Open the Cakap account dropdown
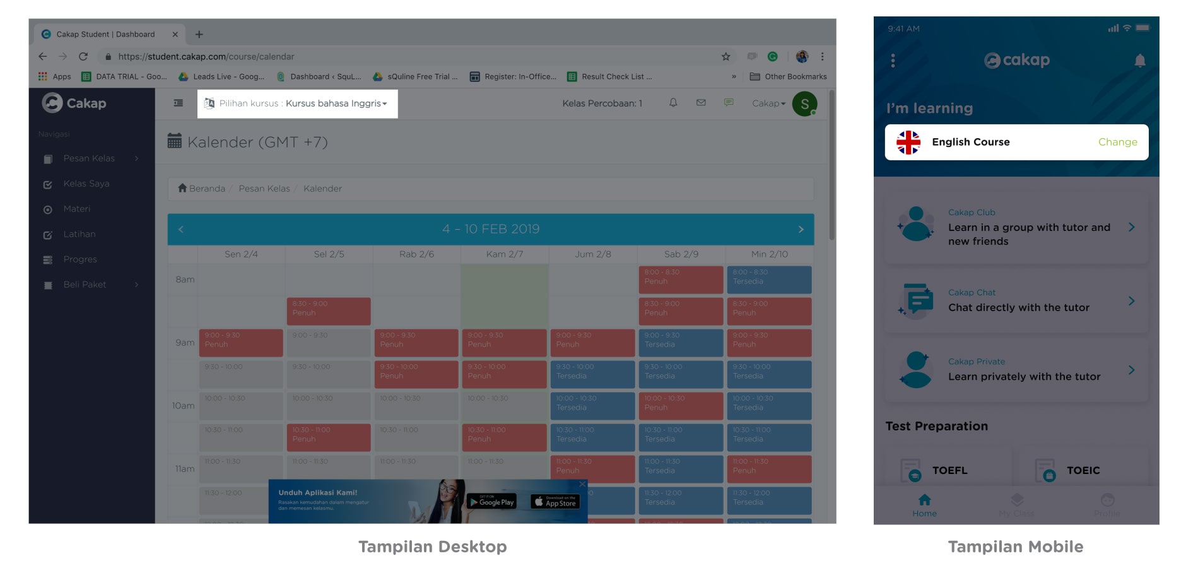This screenshot has width=1186, height=580. (x=768, y=104)
